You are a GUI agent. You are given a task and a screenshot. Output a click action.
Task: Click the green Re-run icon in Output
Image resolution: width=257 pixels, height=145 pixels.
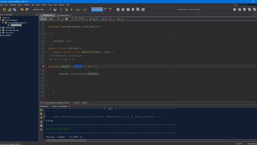(41, 110)
